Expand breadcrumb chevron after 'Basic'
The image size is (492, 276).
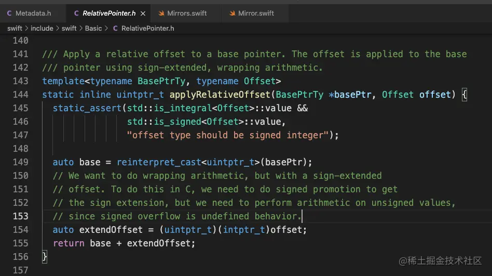tap(106, 28)
